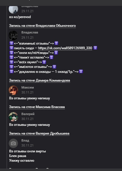This screenshot has height=171, width=122.
Task: Click the author name Максим
Action: 28,87
